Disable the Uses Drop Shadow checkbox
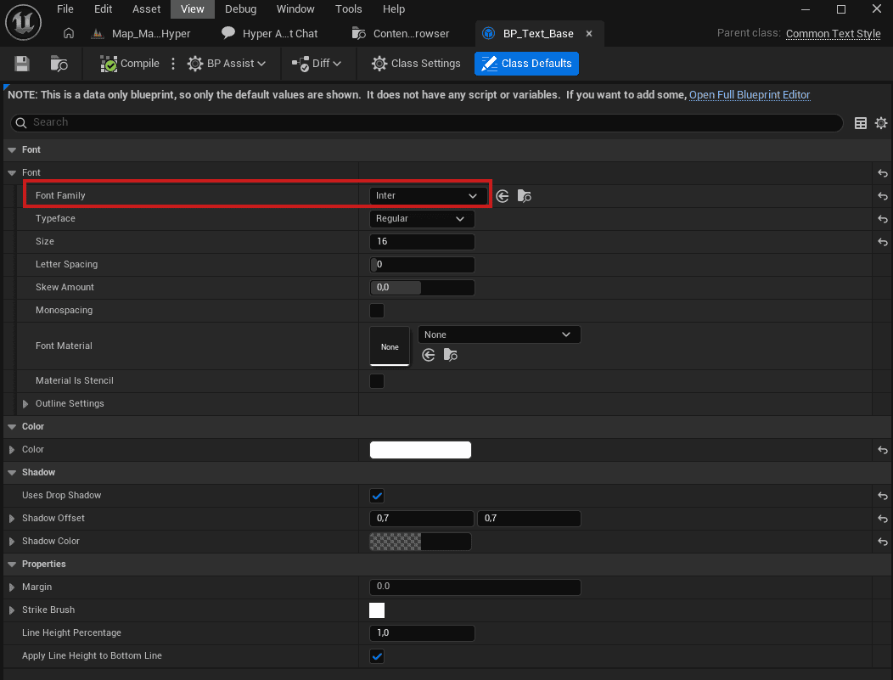The image size is (893, 680). 376,496
